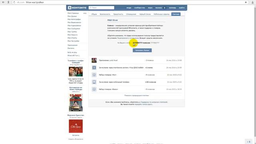
Task: Click the music play button in the header
Action: pos(164,8)
